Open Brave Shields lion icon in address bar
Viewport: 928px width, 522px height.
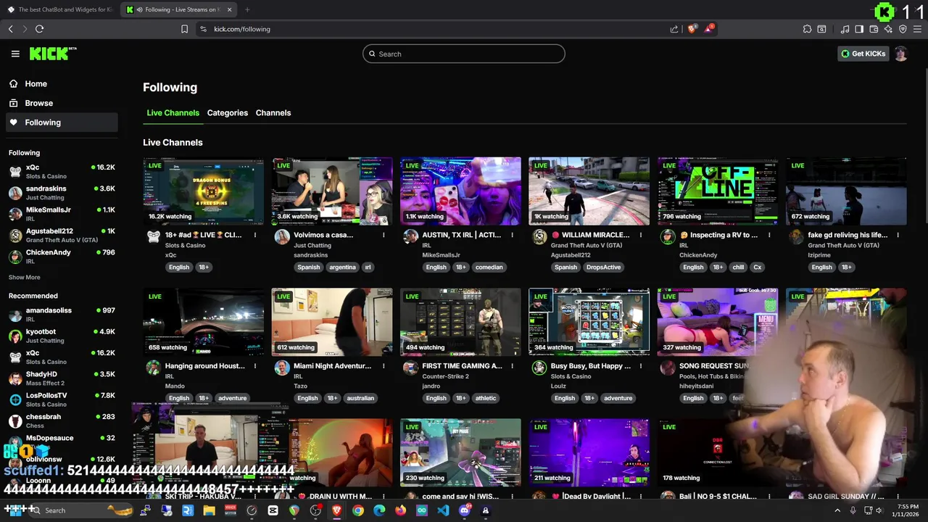pyautogui.click(x=692, y=29)
